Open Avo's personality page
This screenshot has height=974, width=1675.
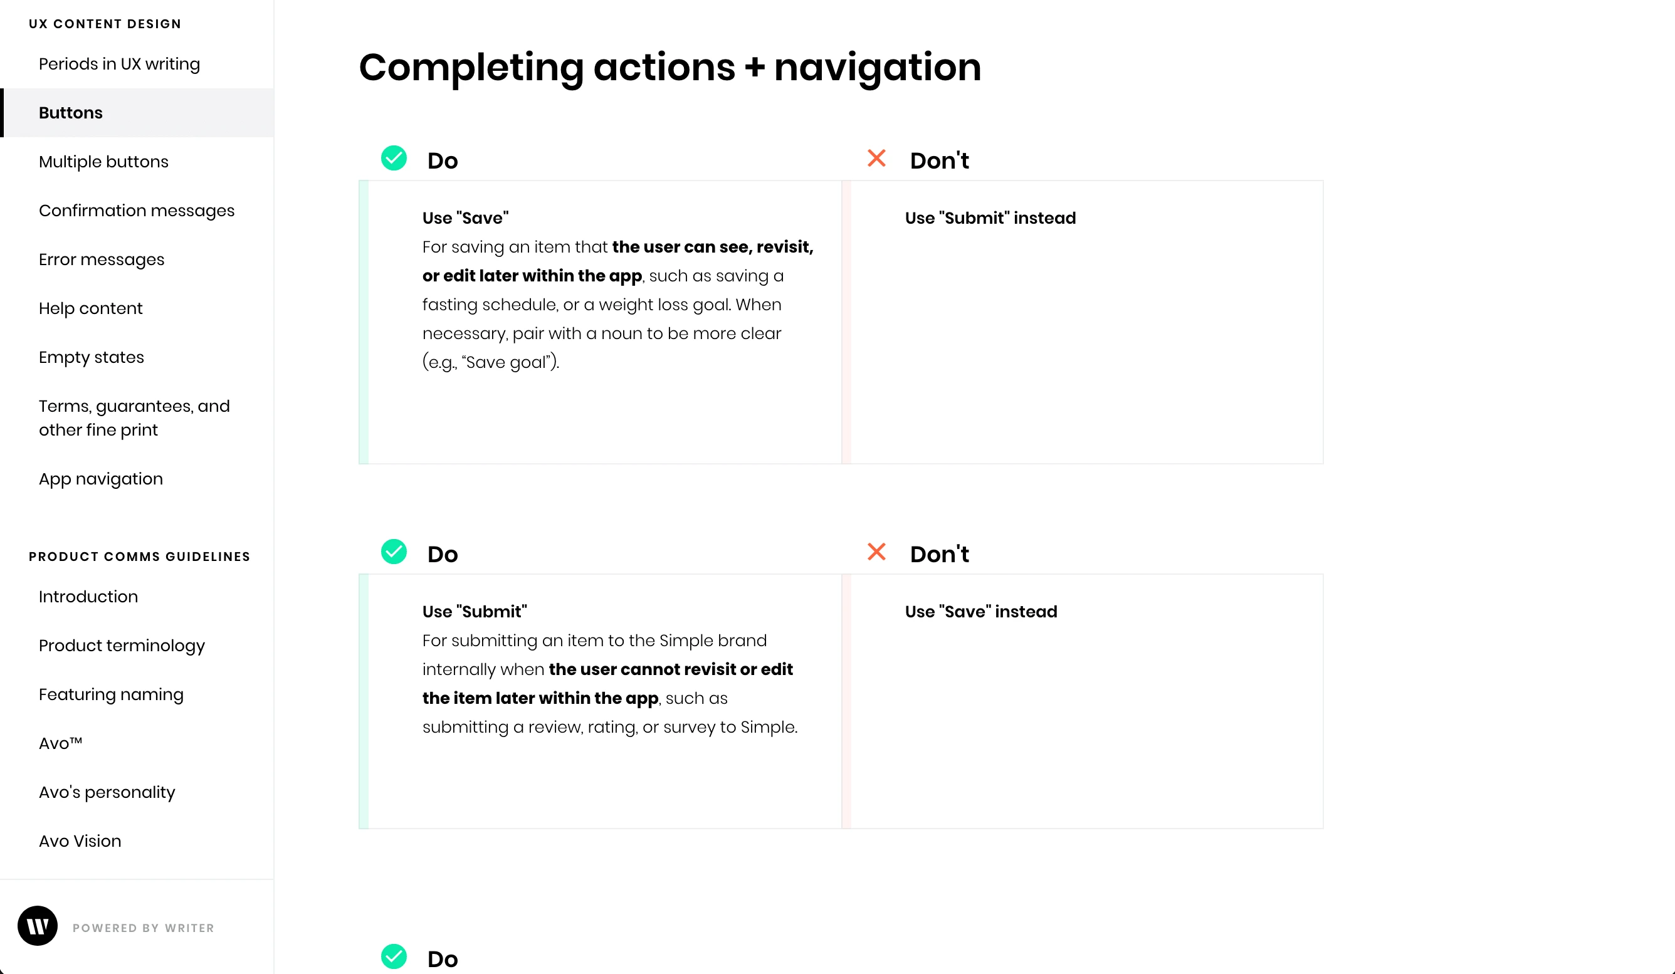pyautogui.click(x=107, y=792)
